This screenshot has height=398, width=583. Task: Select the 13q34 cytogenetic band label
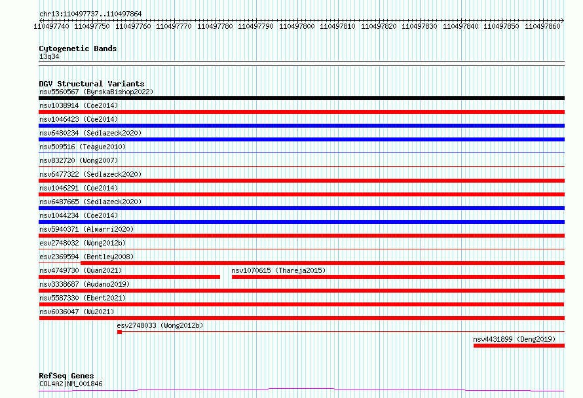click(49, 56)
